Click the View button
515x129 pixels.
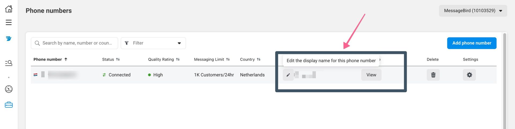[371, 75]
